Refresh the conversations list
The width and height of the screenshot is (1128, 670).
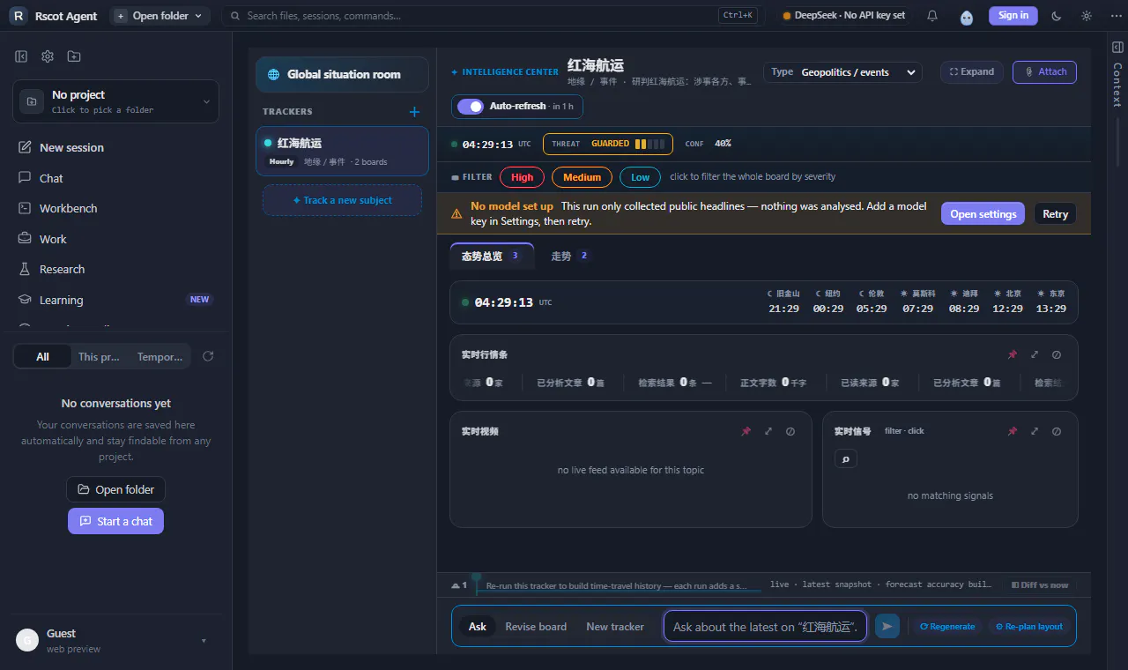pyautogui.click(x=208, y=357)
